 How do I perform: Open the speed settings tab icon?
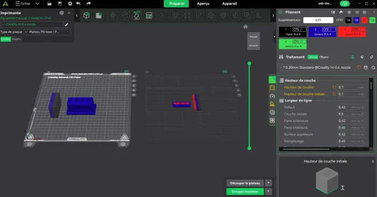coord(272,96)
